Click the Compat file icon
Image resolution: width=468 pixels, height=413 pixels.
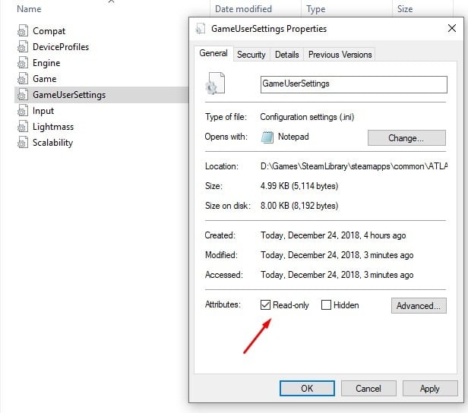(x=21, y=31)
